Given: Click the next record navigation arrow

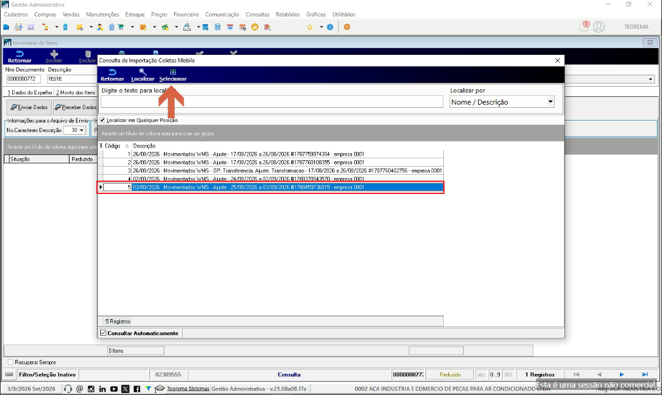Looking at the screenshot, I should 621,375.
